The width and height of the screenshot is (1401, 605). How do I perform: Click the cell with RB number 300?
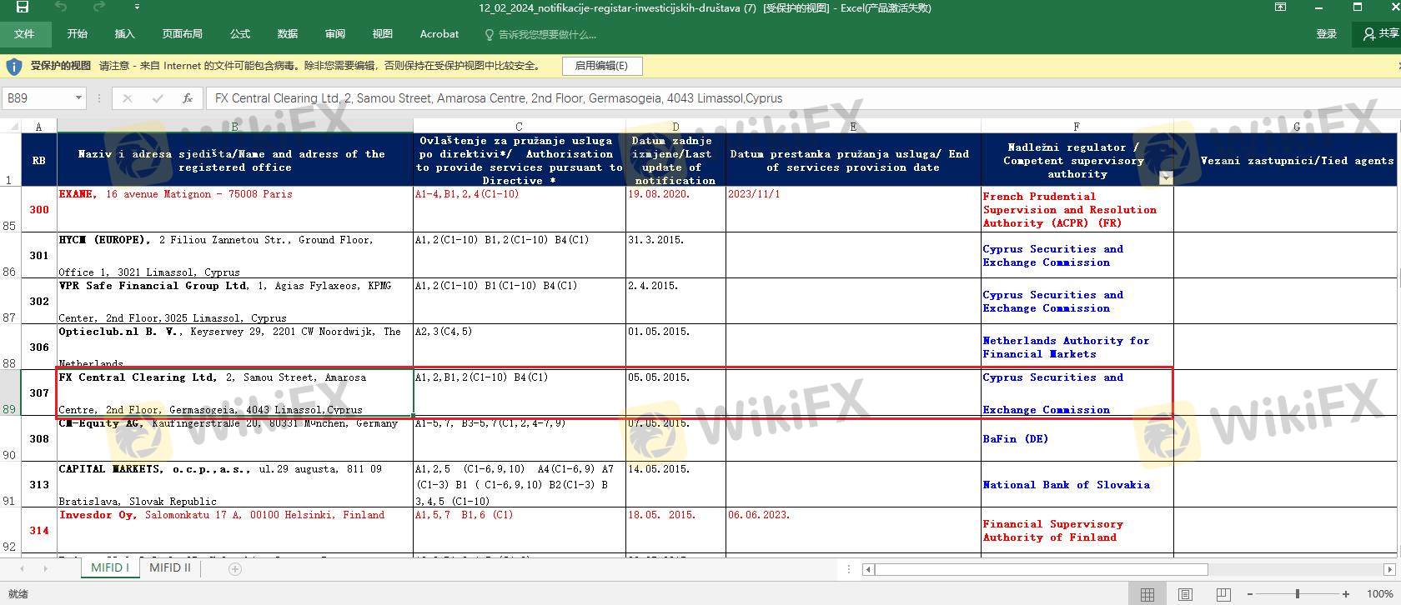coord(38,209)
